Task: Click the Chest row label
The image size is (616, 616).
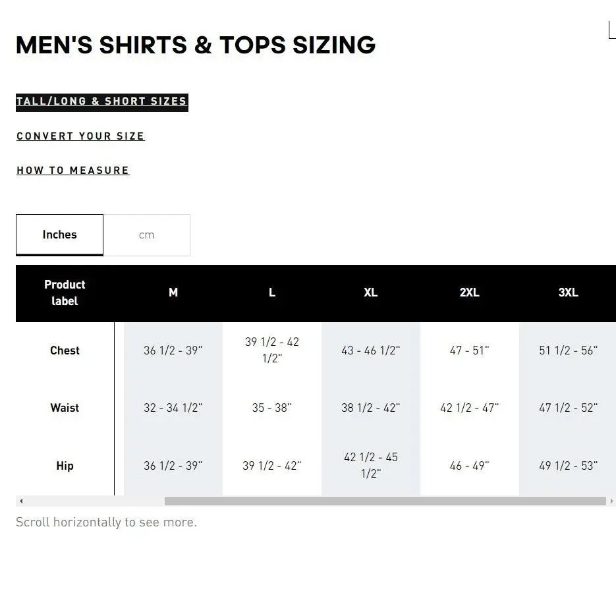Action: [65, 350]
